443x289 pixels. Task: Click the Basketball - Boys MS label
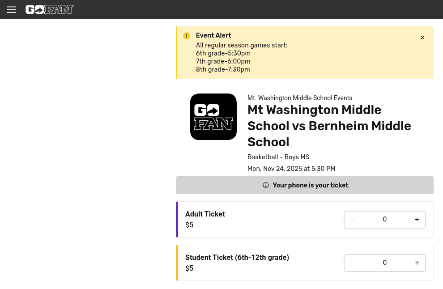coord(278,157)
